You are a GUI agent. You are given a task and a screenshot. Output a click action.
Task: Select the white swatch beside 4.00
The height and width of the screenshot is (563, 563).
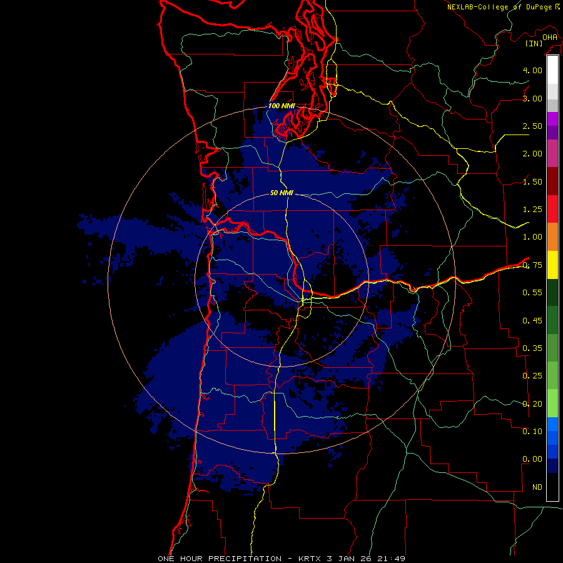(x=552, y=70)
